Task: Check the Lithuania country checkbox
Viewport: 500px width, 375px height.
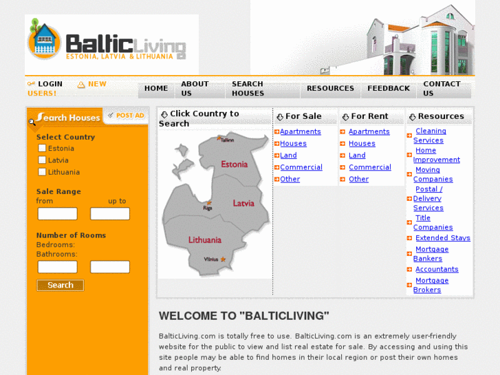Action: pyautogui.click(x=42, y=172)
